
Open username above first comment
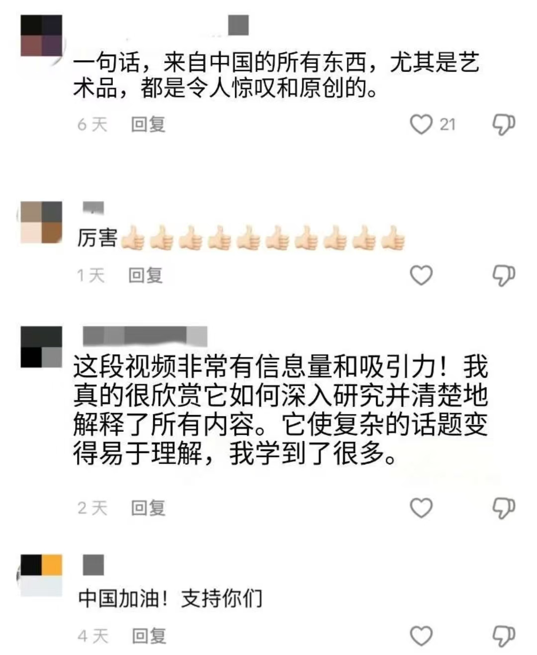point(238,25)
